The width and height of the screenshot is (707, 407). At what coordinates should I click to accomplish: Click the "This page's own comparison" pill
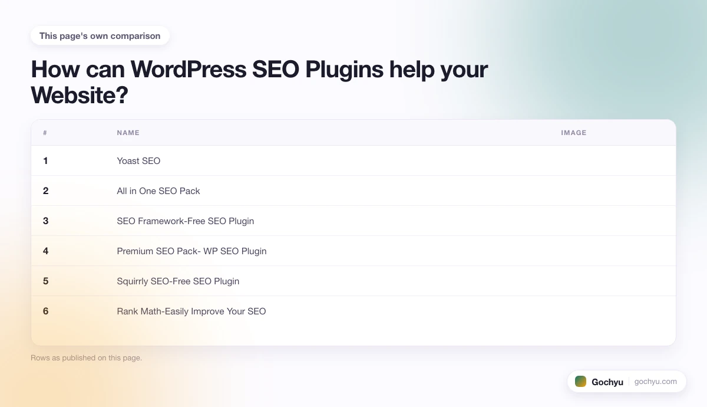coord(100,36)
